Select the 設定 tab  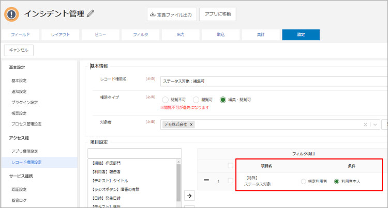pos(301,35)
